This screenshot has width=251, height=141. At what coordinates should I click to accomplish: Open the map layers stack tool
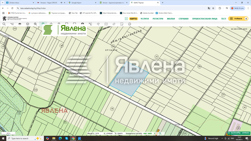point(20,24)
